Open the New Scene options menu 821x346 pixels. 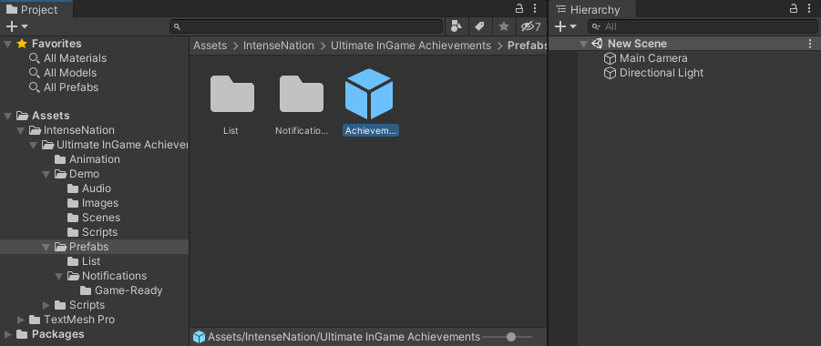810,44
